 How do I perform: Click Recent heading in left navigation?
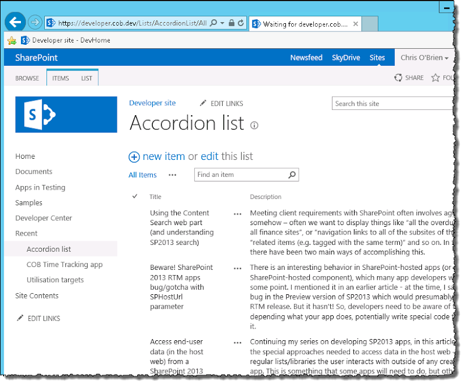coord(26,233)
